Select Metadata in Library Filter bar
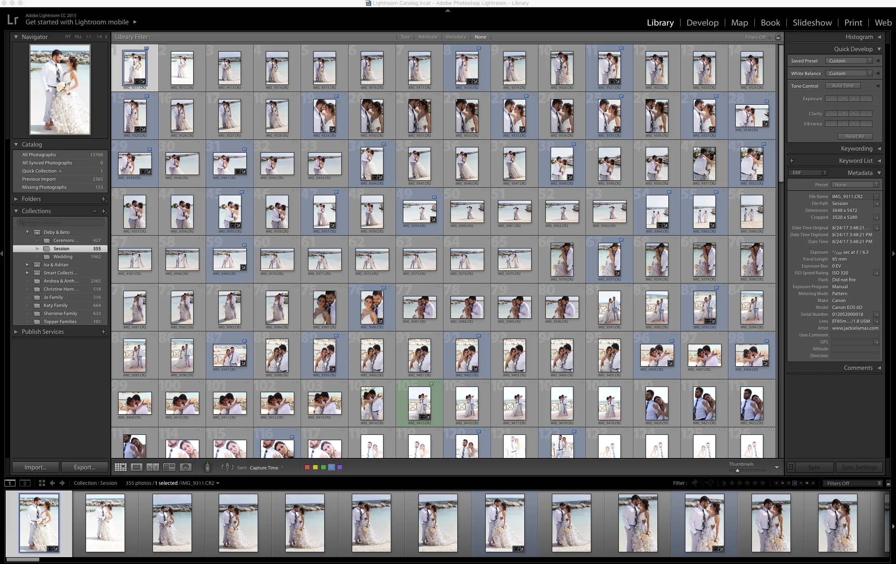Screen dimensions: 896x564 (456, 37)
